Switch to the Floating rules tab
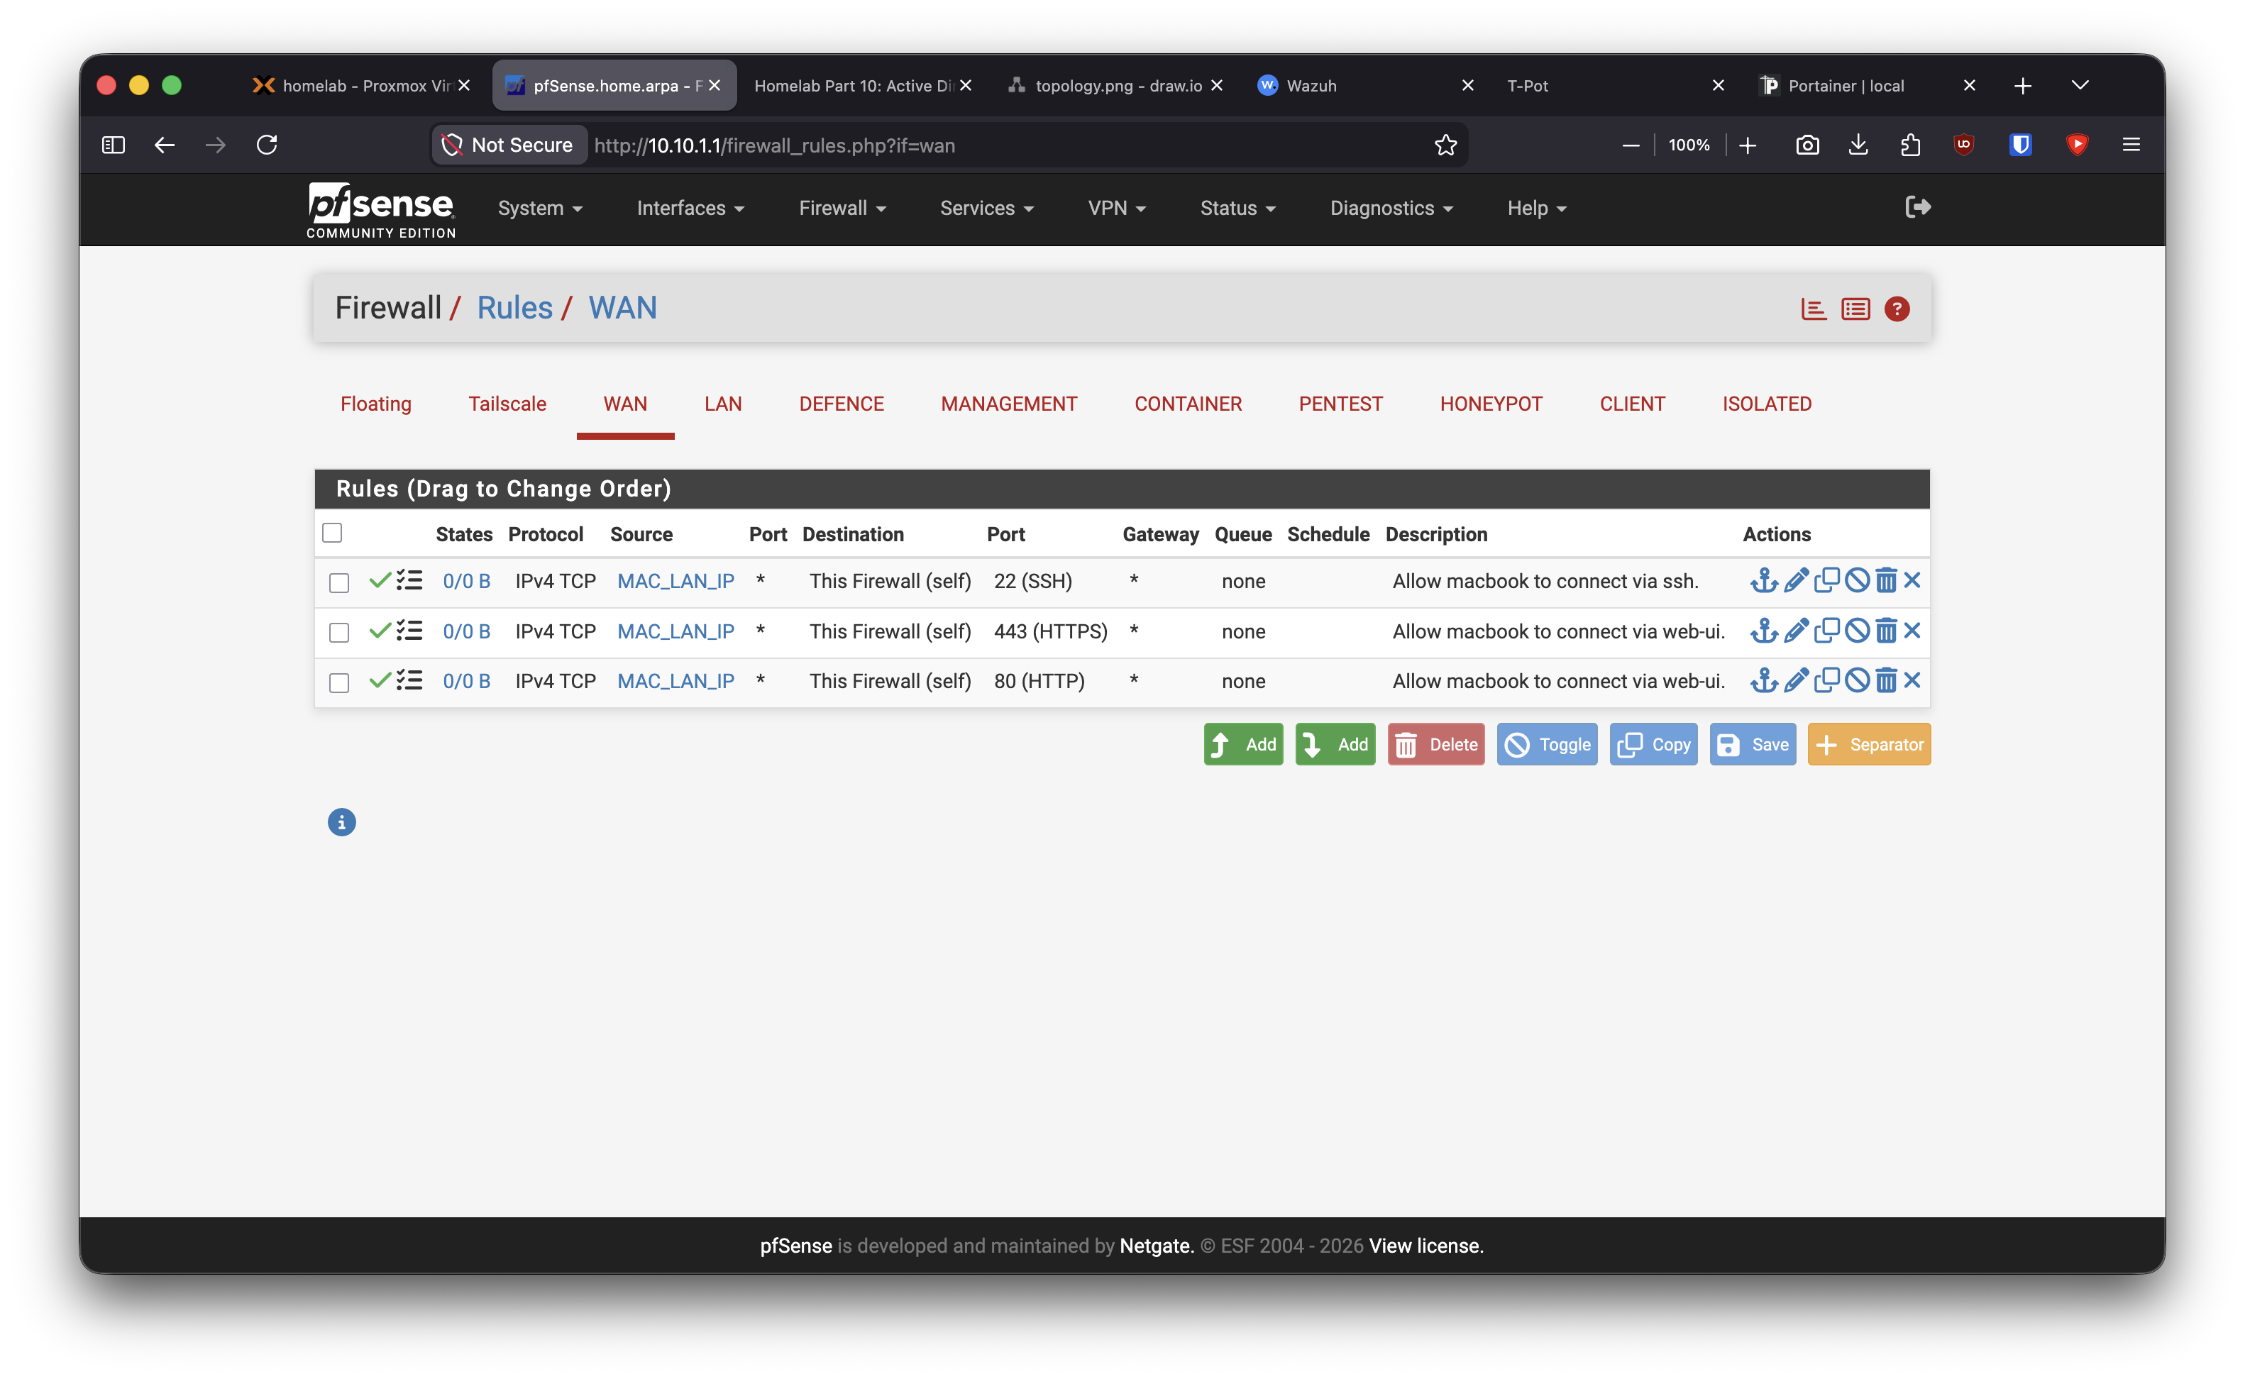The image size is (2245, 1379). coord(376,404)
